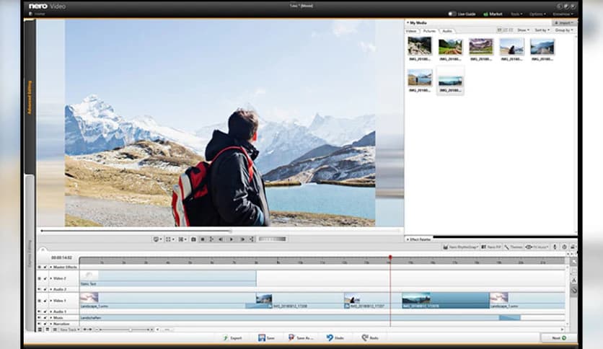Adjust the timeline zoom slider

125,330
